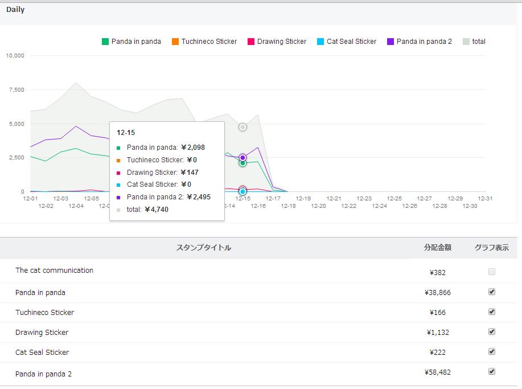Image resolution: width=522 pixels, height=389 pixels.
Task: Click the pink Drawing Sticker legend swatch
Action: 251,42
